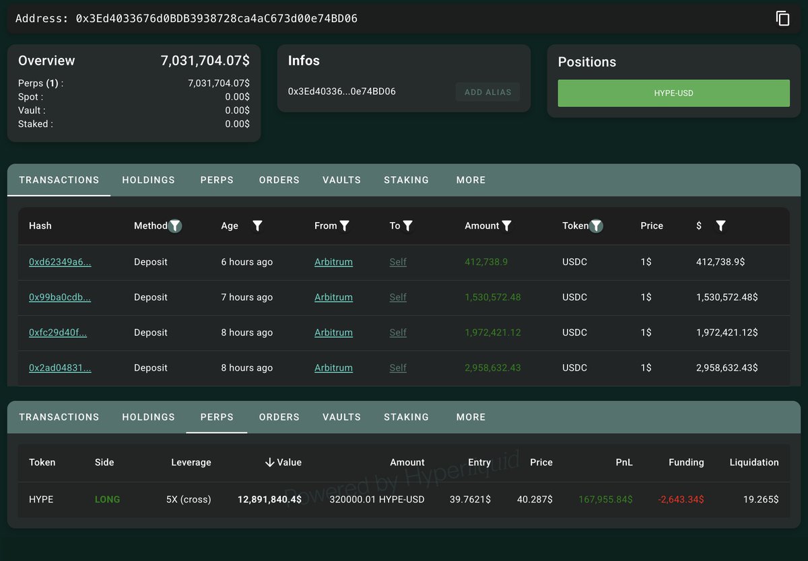Click the ADD ALIAS button
The width and height of the screenshot is (808, 561).
coord(487,92)
